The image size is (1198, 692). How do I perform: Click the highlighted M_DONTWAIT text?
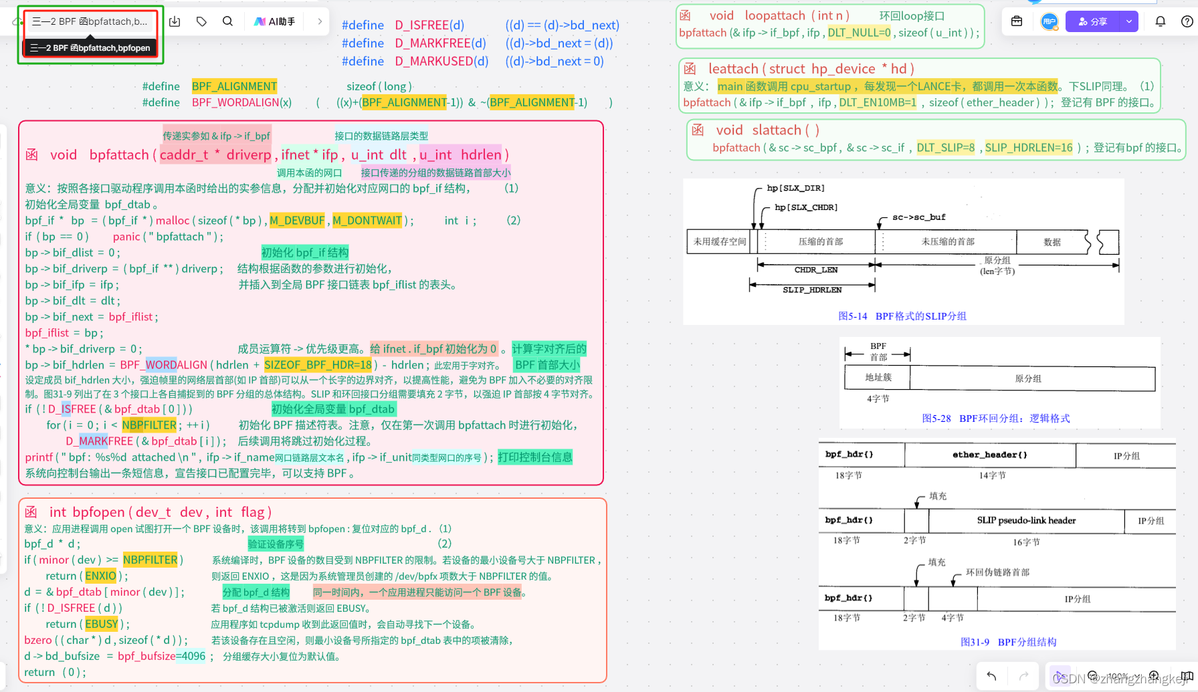[x=367, y=221]
